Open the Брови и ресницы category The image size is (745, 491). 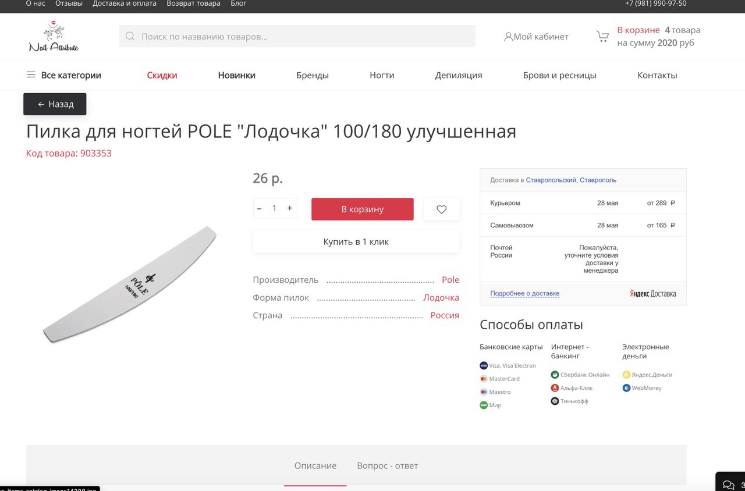coord(560,75)
